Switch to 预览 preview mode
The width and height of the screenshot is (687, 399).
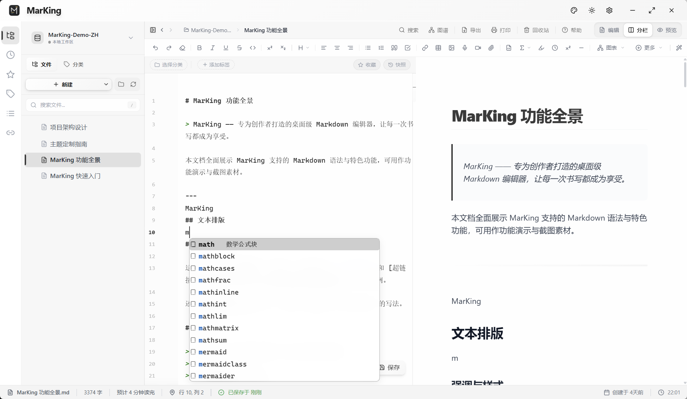(x=667, y=30)
